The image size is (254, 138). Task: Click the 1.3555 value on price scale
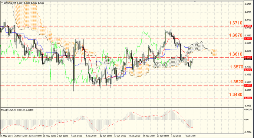click(248, 74)
